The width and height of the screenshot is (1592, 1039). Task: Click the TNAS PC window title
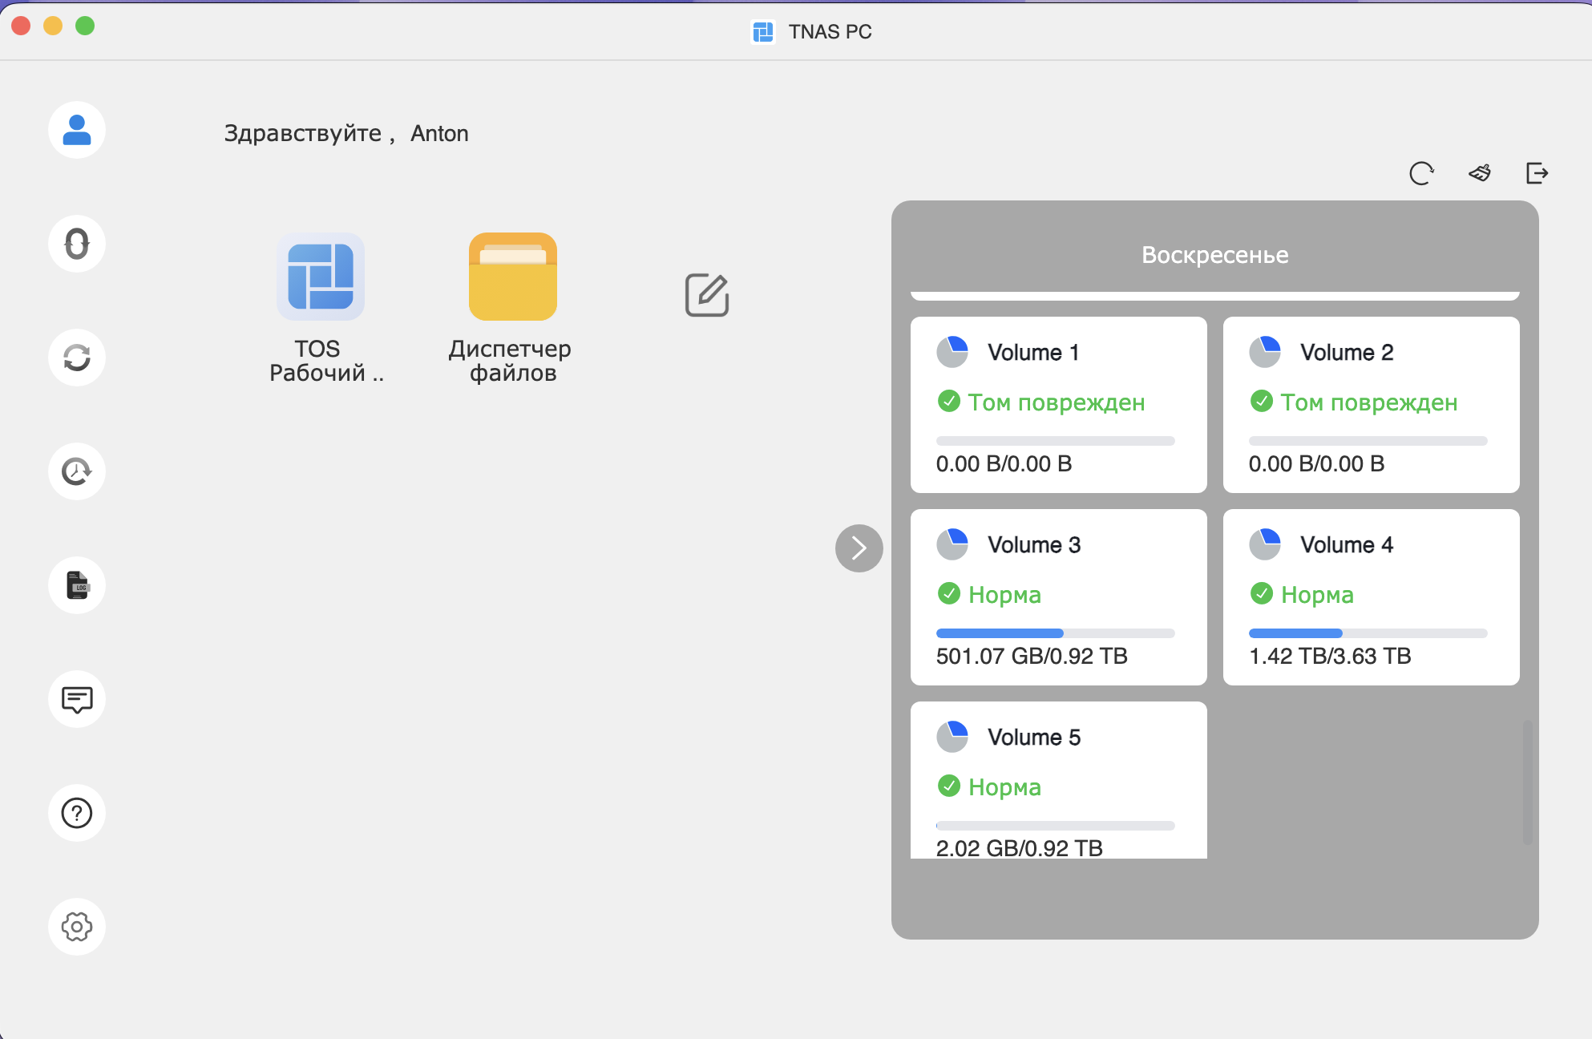[830, 31]
